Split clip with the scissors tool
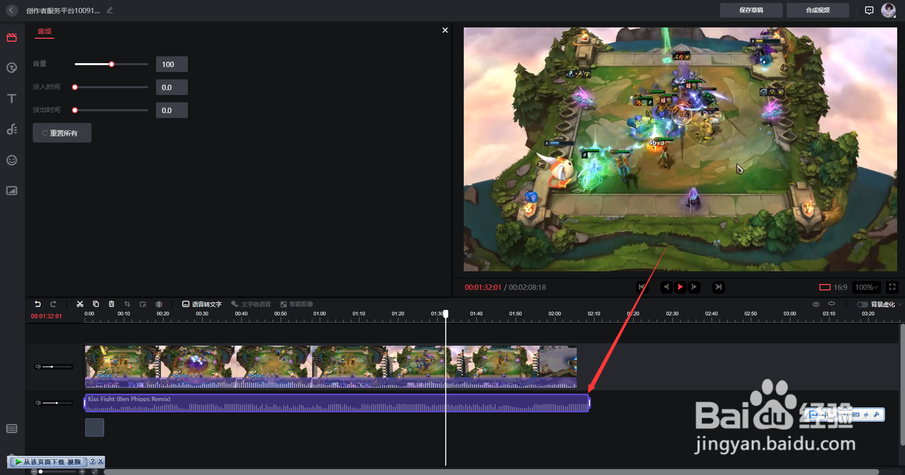This screenshot has height=475, width=905. tap(80, 304)
